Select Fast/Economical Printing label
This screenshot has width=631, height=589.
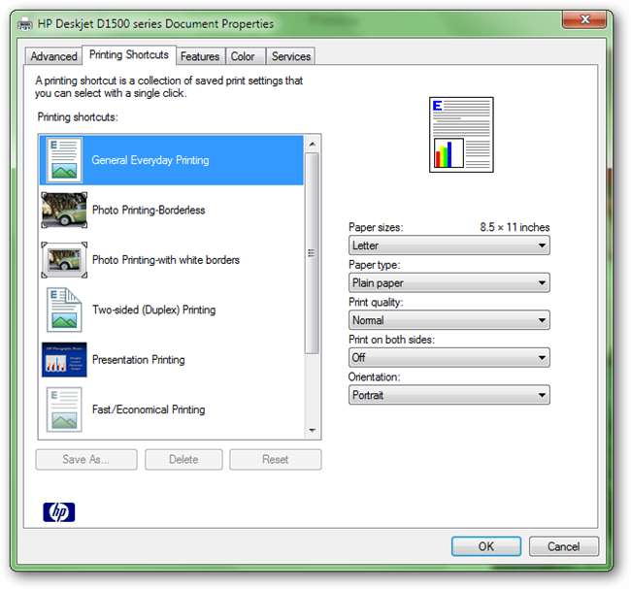(x=149, y=409)
